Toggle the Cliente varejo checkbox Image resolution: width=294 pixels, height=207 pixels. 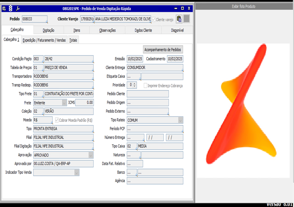click(153, 20)
